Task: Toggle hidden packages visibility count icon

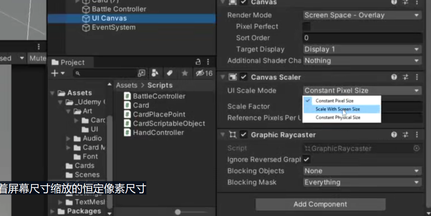Action: (x=204, y=73)
